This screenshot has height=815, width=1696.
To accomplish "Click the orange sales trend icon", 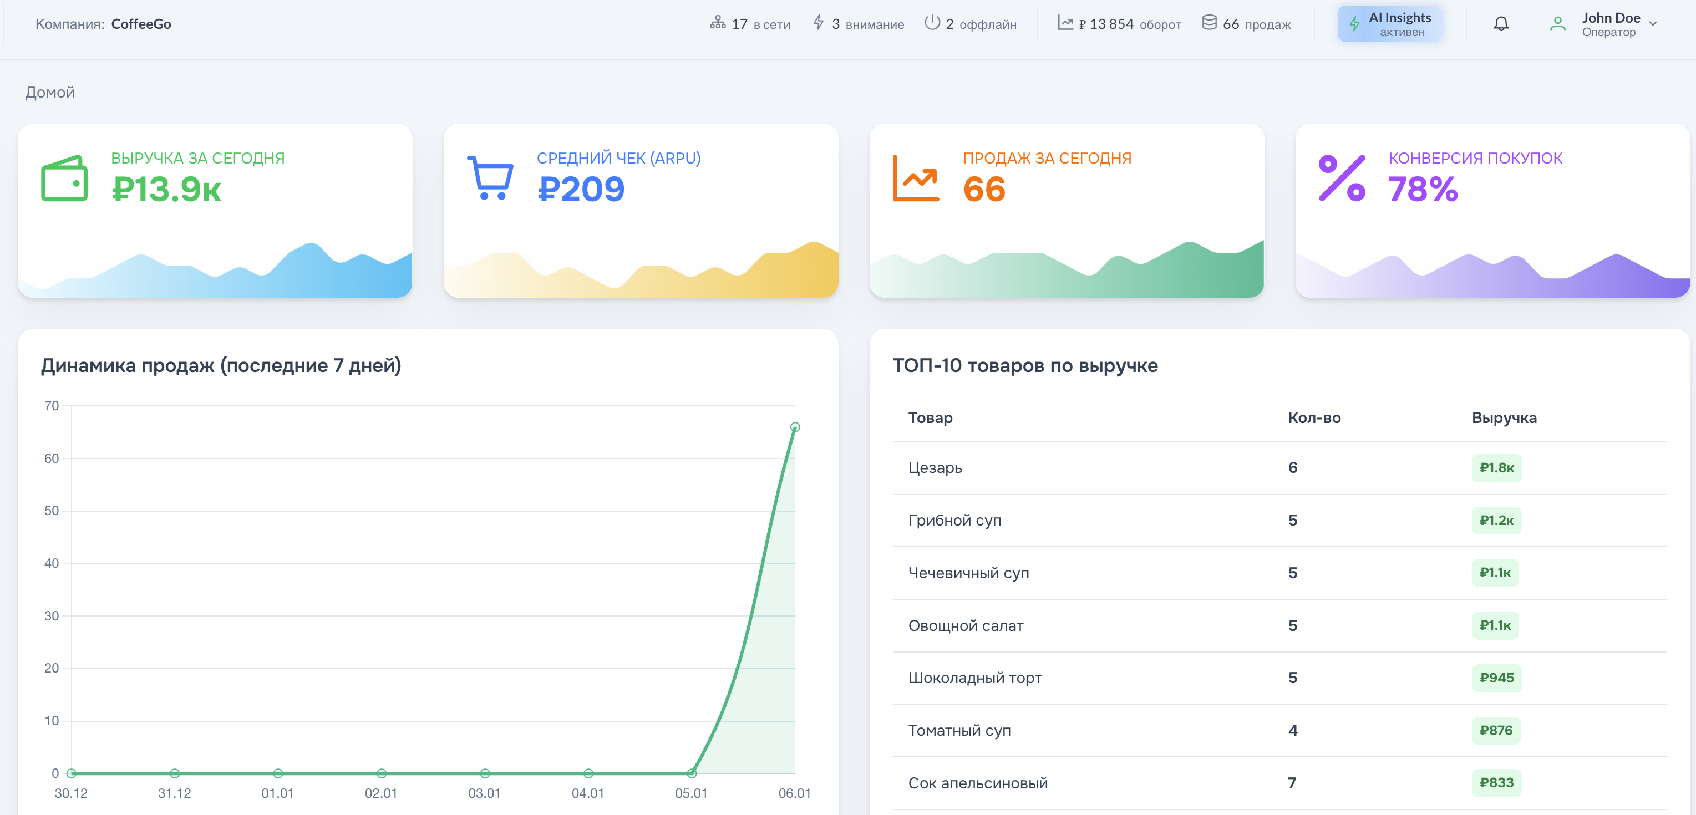I will tap(916, 179).
